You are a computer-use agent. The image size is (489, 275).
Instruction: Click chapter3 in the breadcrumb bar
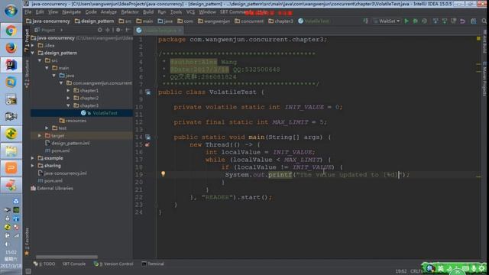[280, 21]
